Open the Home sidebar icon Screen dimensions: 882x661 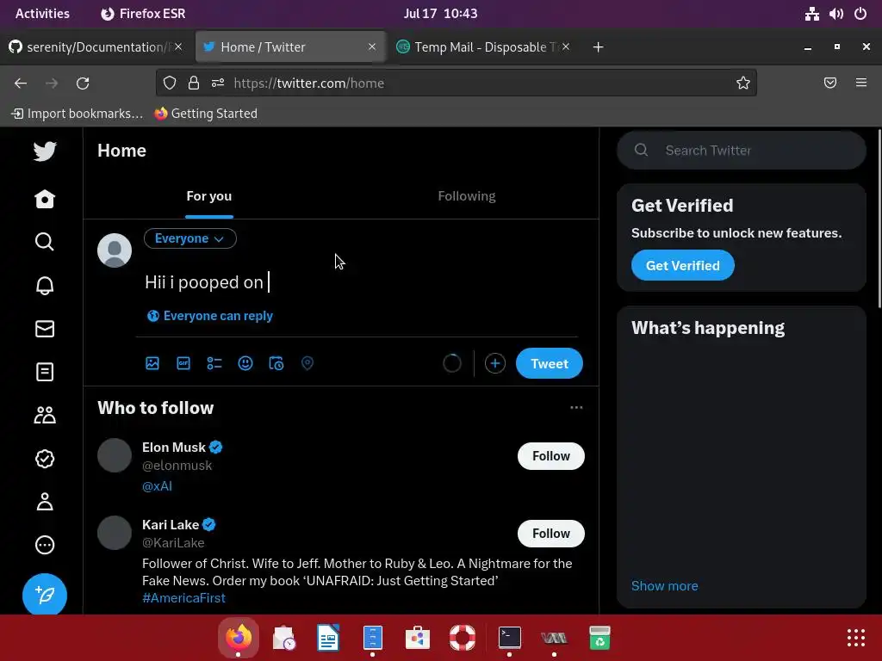tap(45, 199)
